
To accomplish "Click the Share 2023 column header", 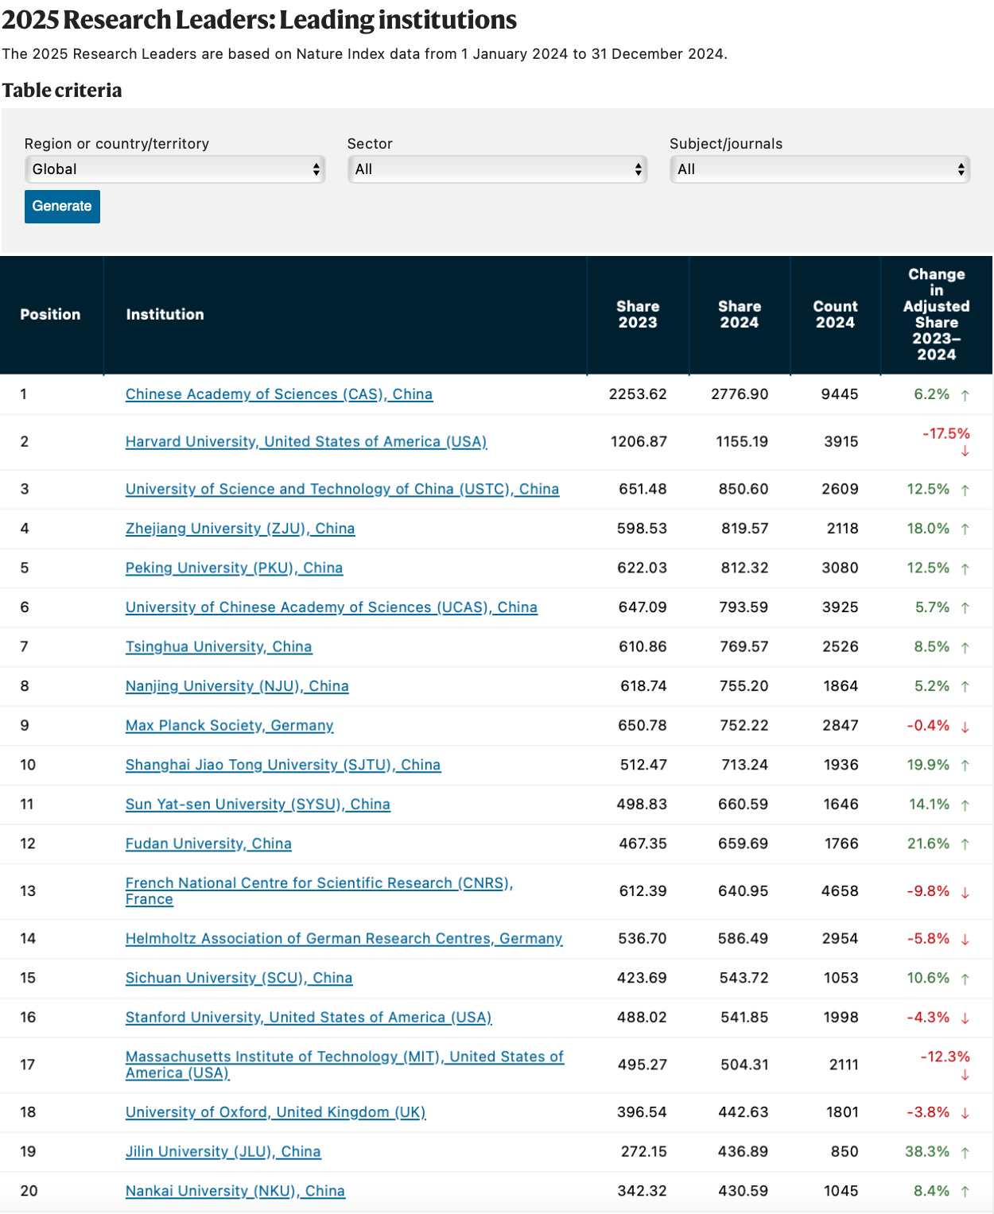I will [x=638, y=315].
